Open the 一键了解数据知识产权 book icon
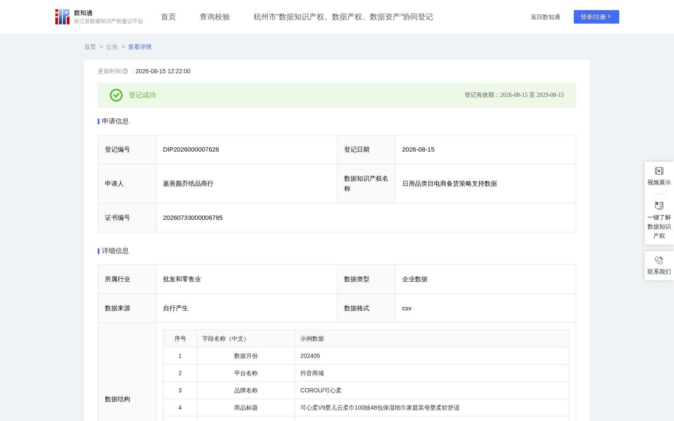This screenshot has height=421, width=674. coord(659,205)
